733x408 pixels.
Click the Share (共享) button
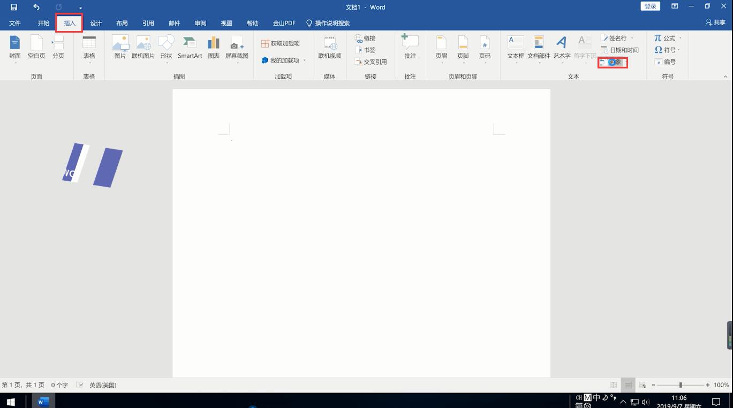tap(715, 22)
